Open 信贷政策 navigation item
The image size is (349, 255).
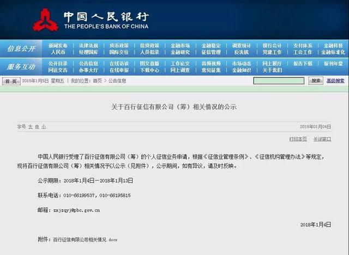tap(149, 46)
